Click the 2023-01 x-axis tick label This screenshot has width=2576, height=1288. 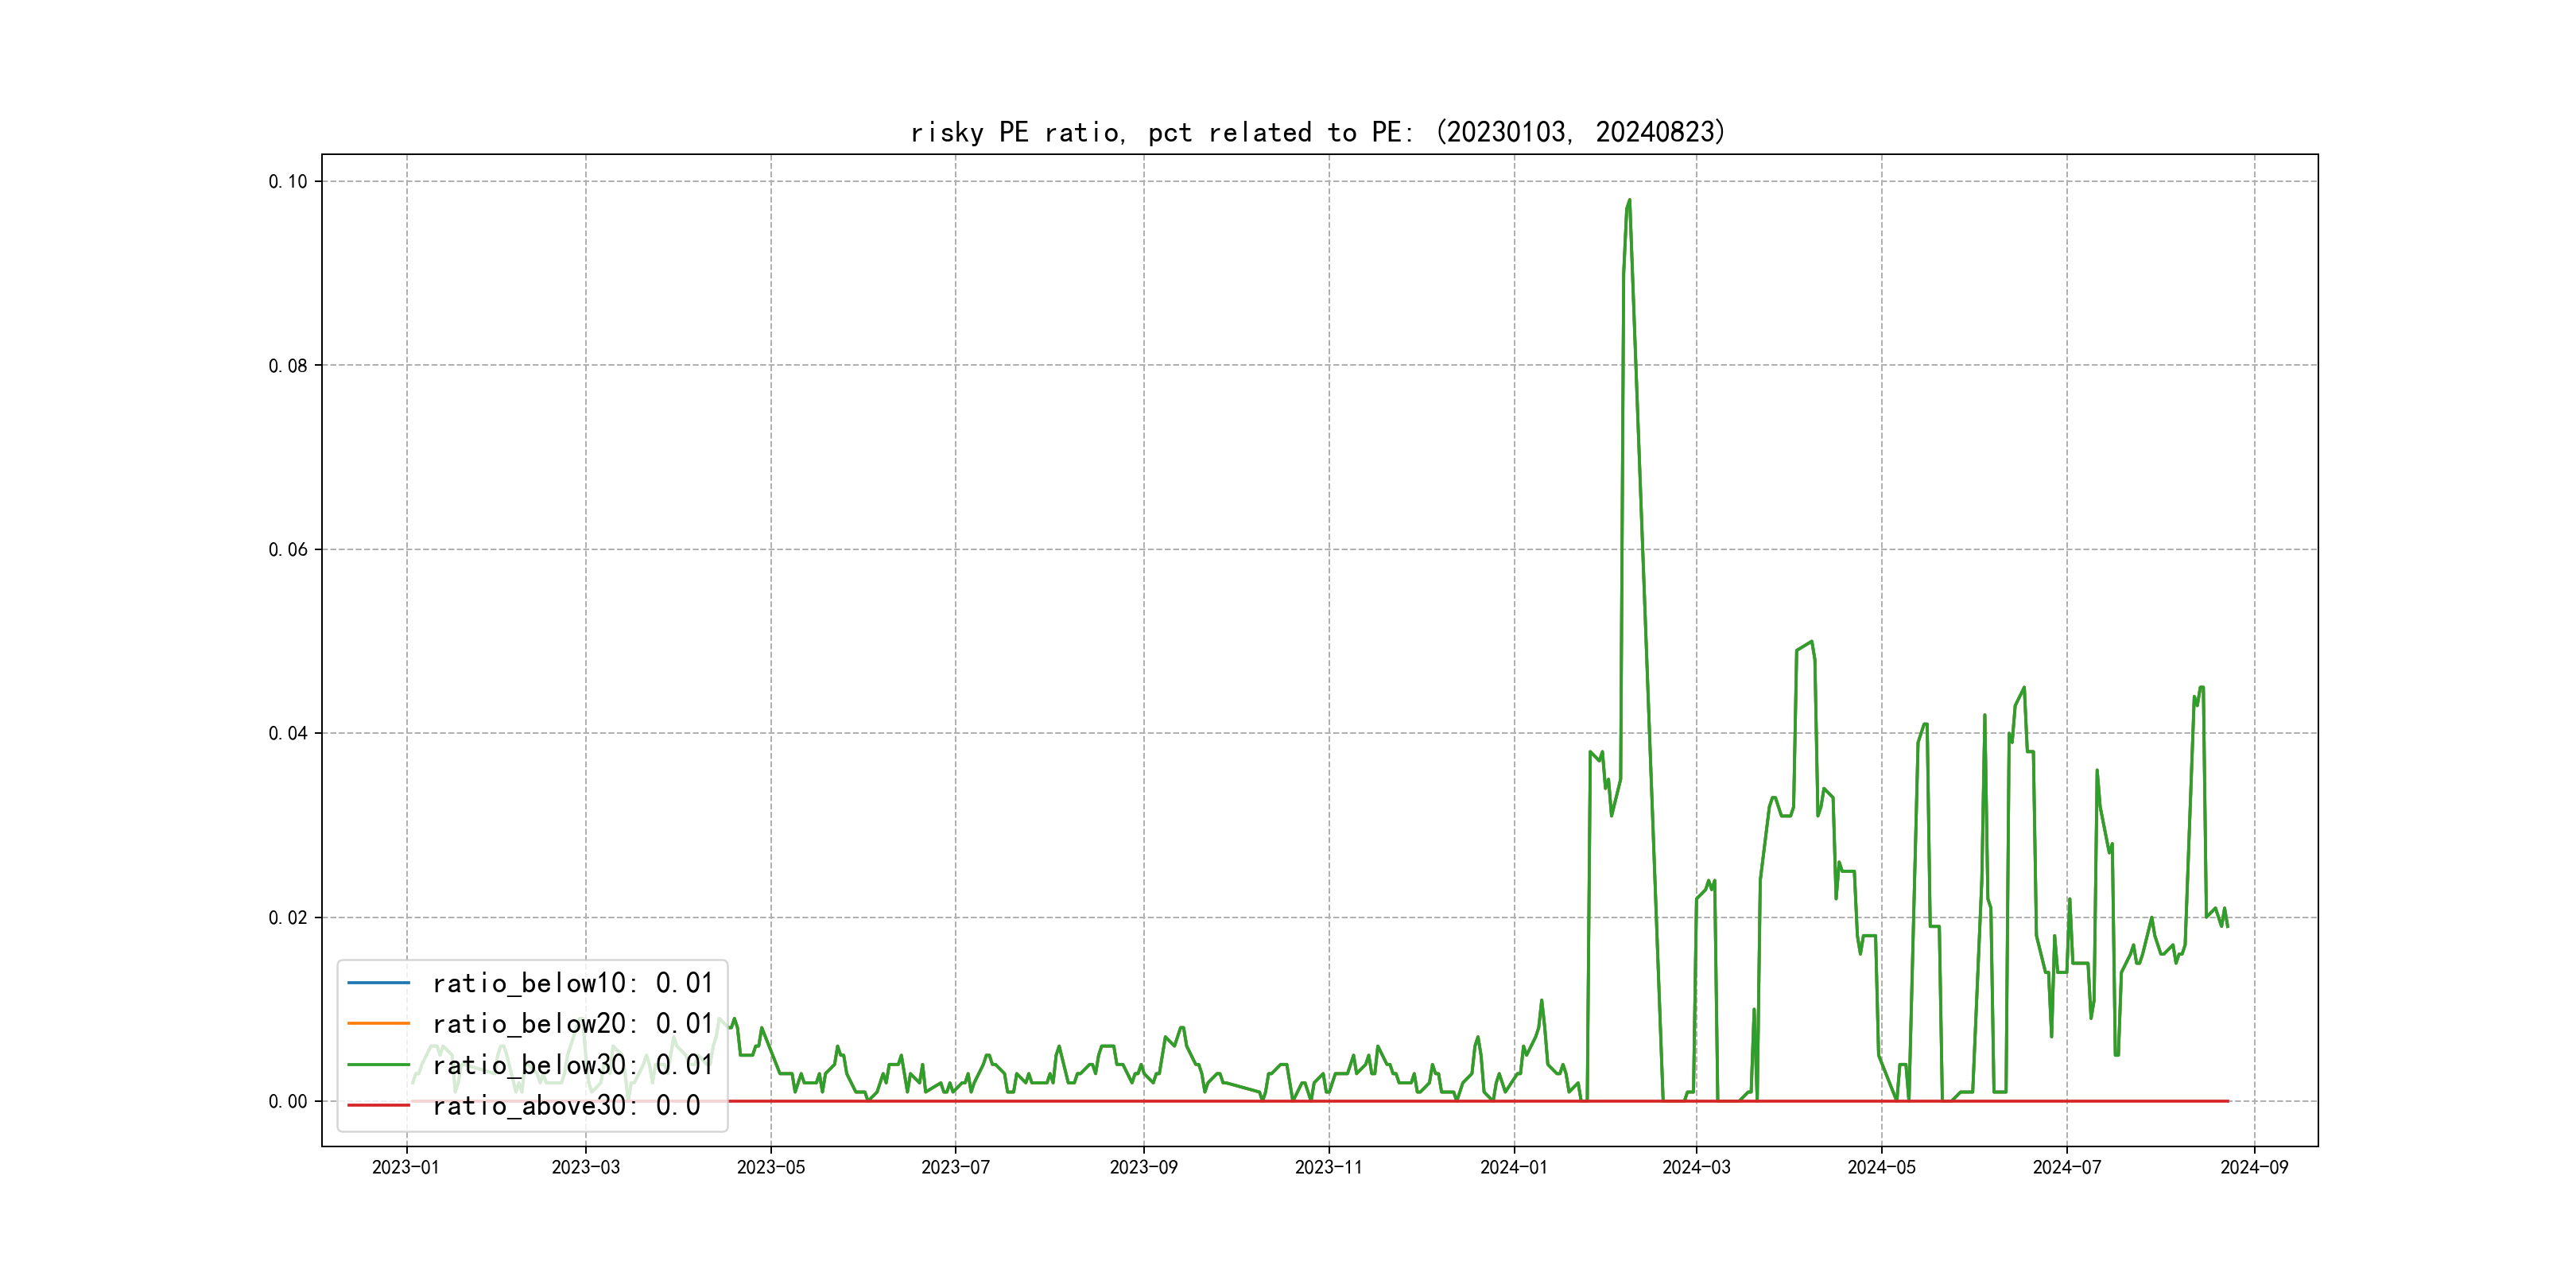pyautogui.click(x=405, y=1167)
